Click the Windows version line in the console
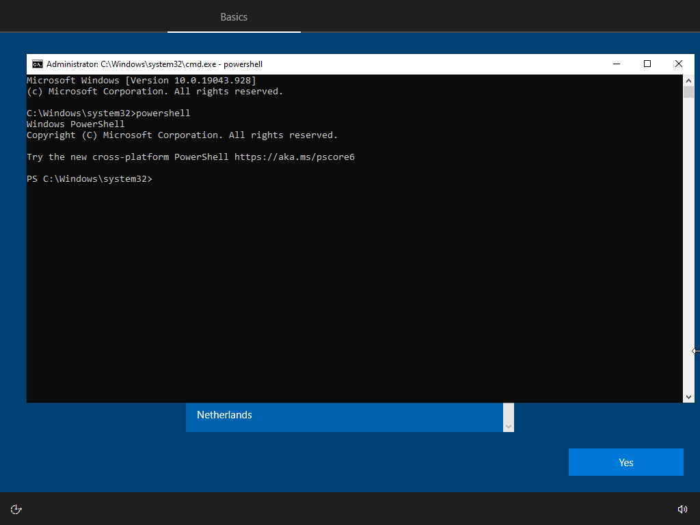Viewport: 700px width, 525px height. [142, 81]
